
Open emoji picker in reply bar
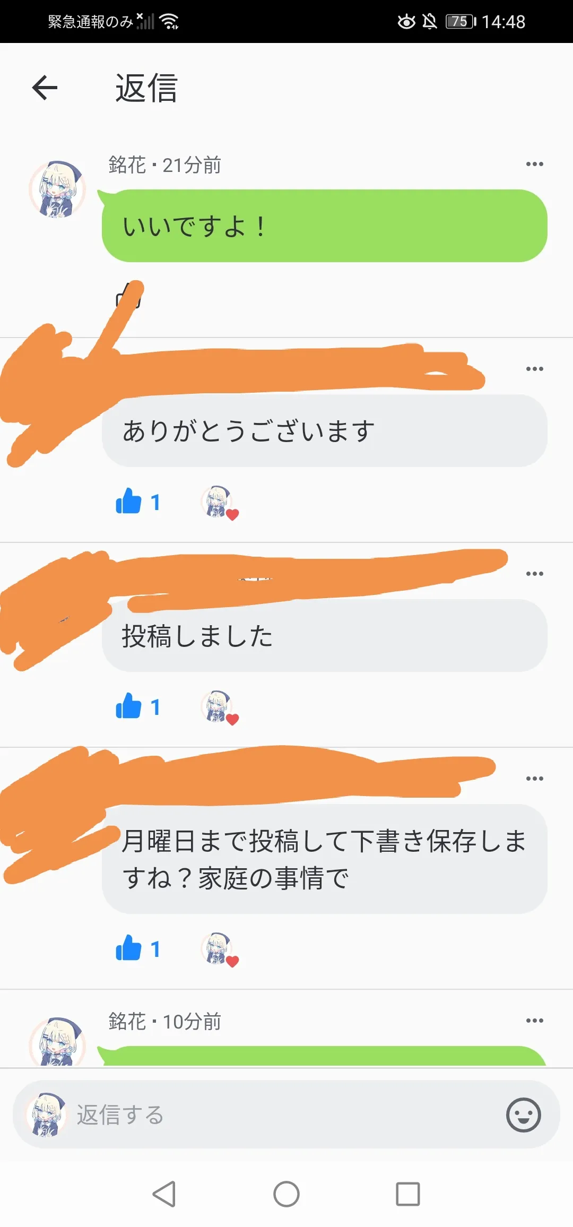click(523, 1114)
